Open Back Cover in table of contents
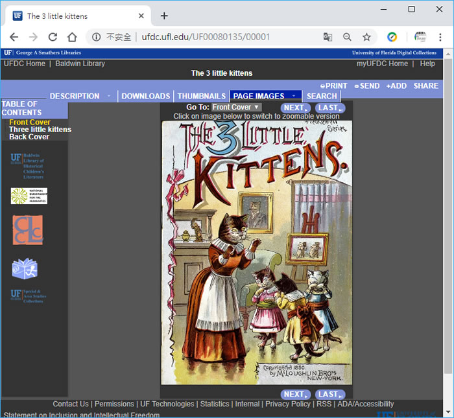This screenshot has width=454, height=418. pyautogui.click(x=29, y=137)
